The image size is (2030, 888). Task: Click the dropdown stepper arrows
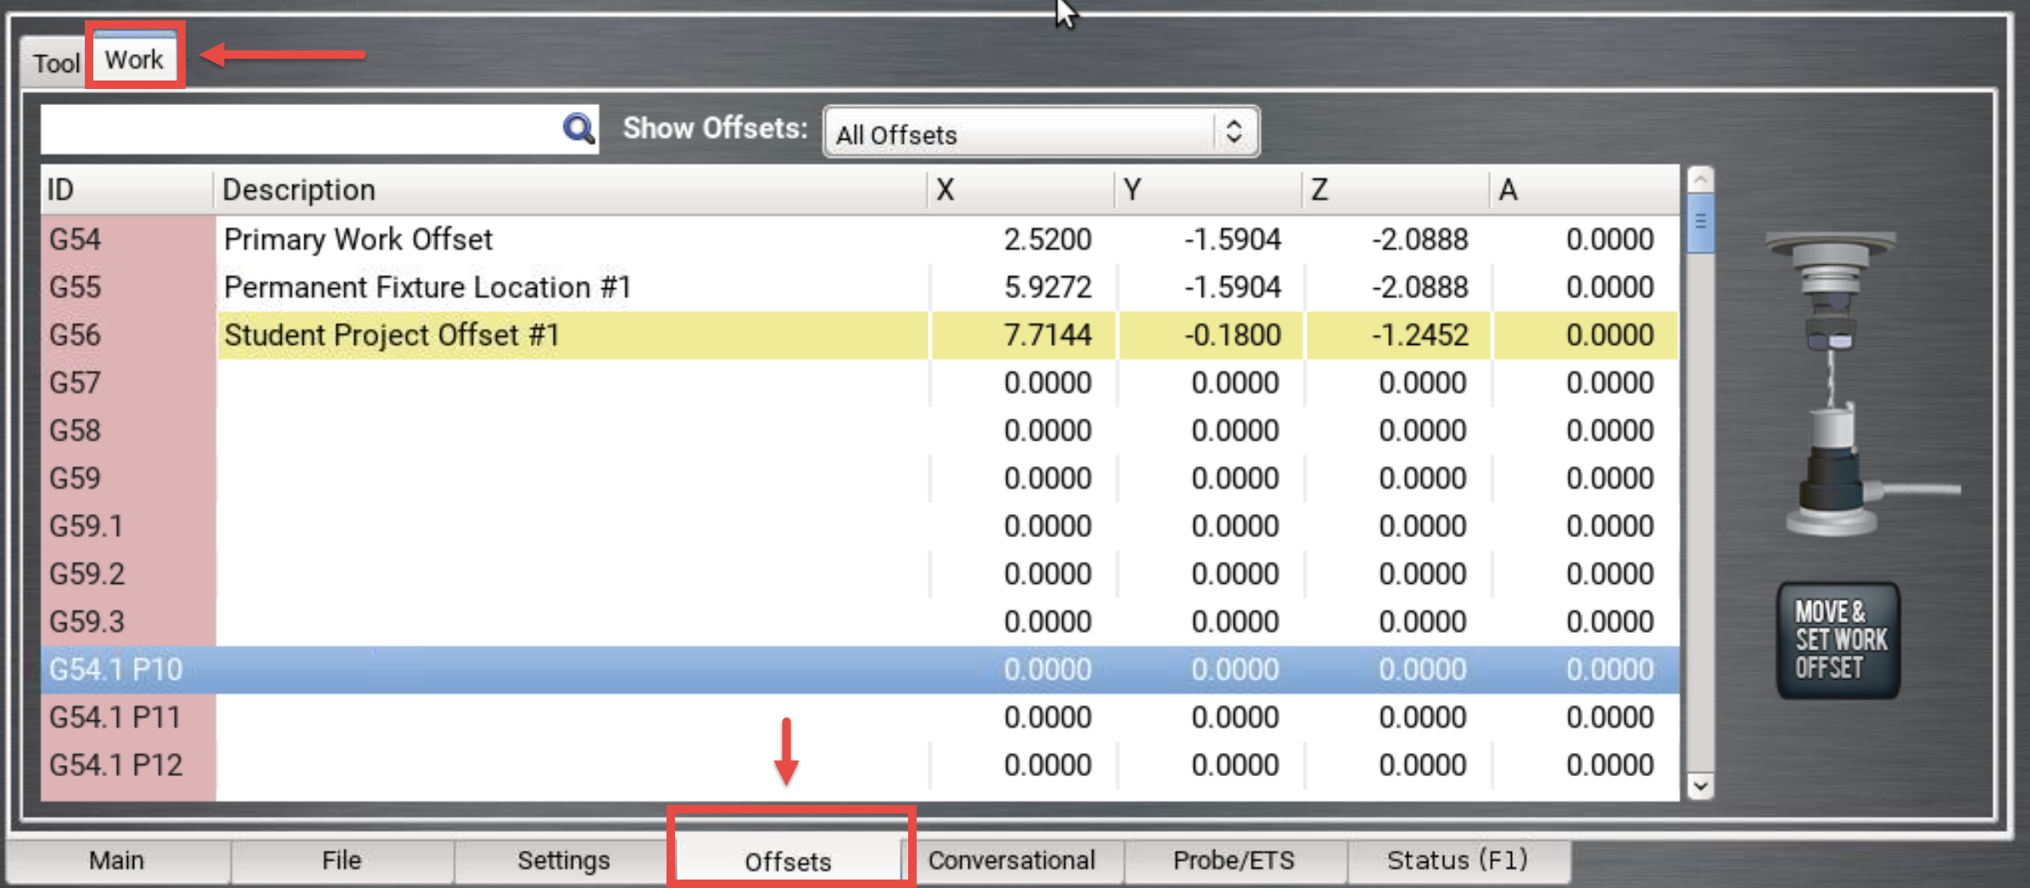(1234, 132)
